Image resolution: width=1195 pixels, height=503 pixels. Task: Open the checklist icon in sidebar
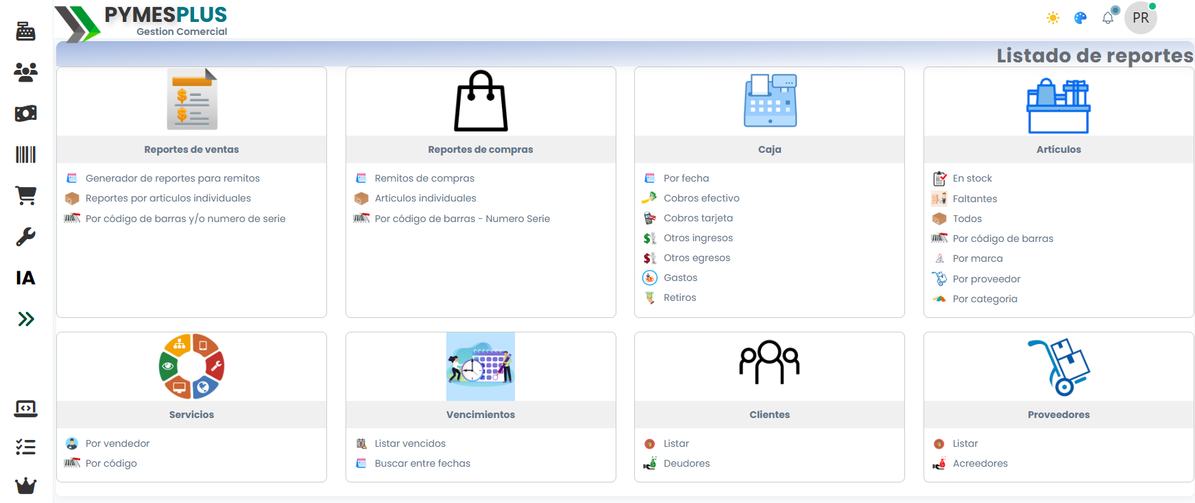click(25, 447)
